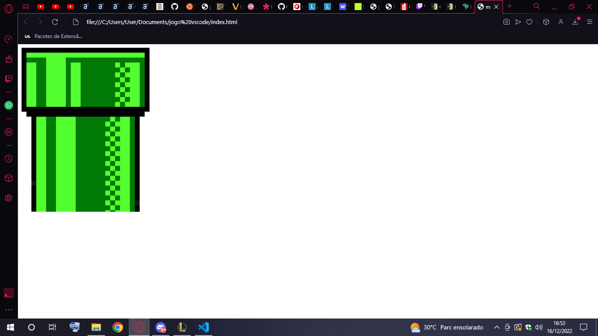Switch to the purple W tab
Screen dimensions: 598x336
tap(343, 7)
